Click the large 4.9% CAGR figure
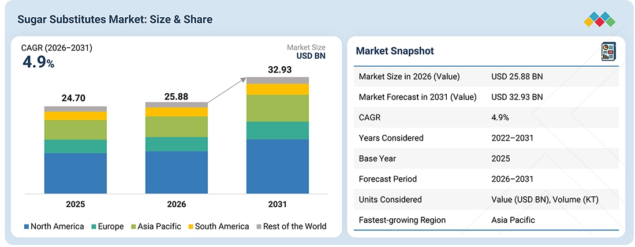Image resolution: width=635 pixels, height=247 pixels. (x=38, y=63)
